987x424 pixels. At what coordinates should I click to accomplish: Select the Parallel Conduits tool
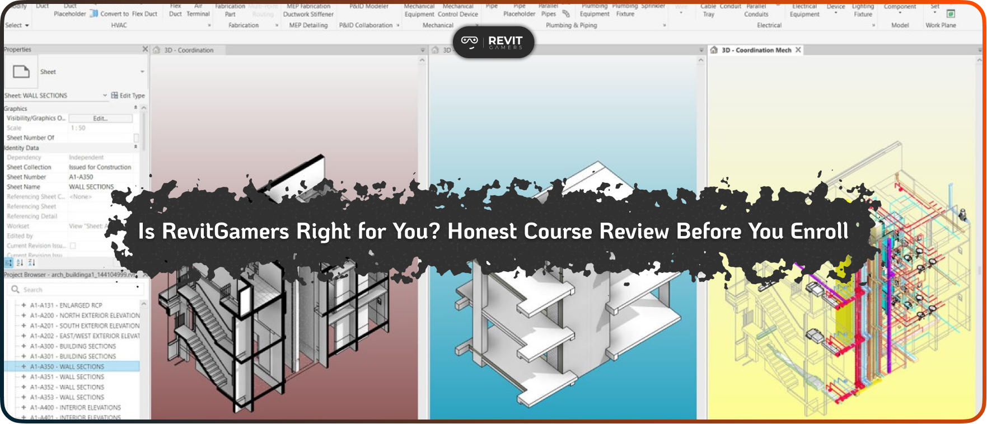point(756,10)
